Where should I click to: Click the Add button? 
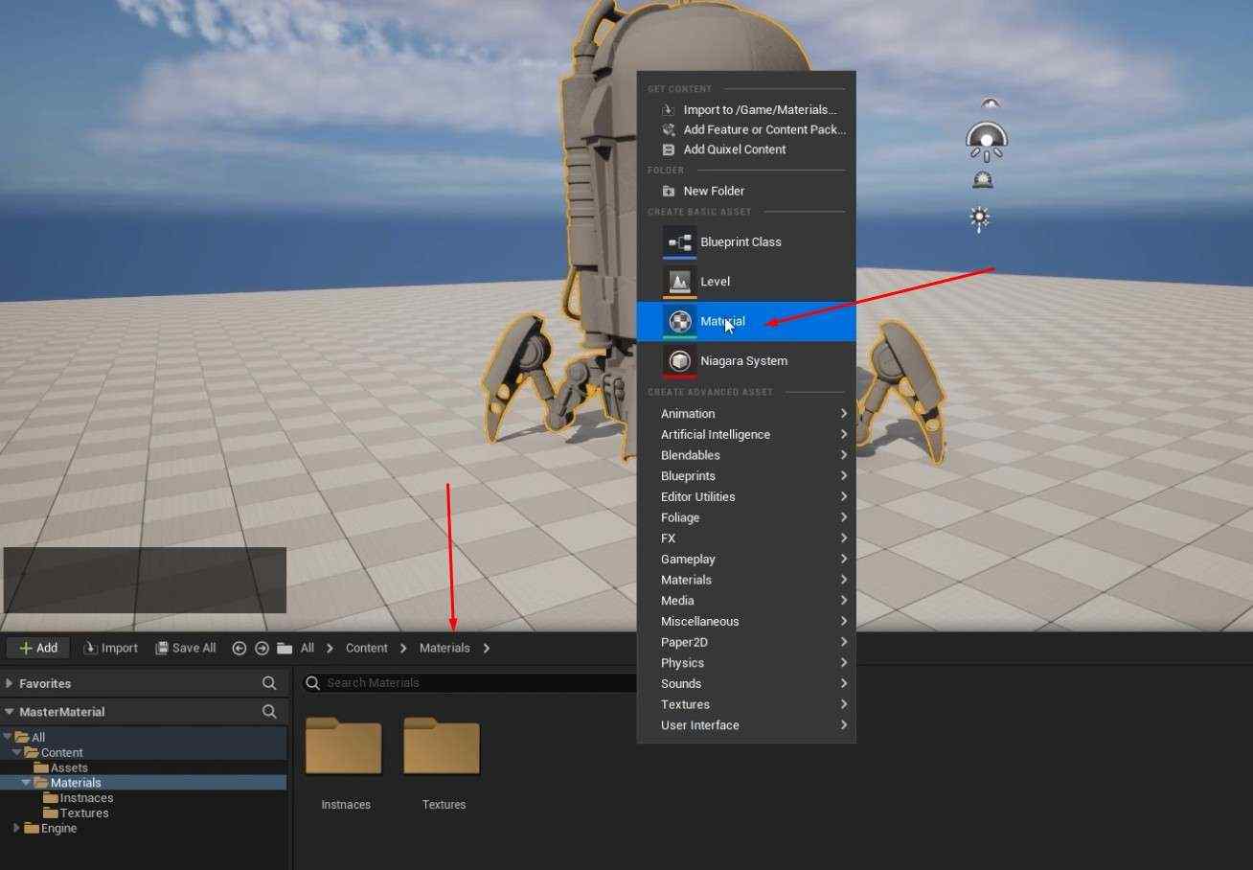(x=38, y=648)
